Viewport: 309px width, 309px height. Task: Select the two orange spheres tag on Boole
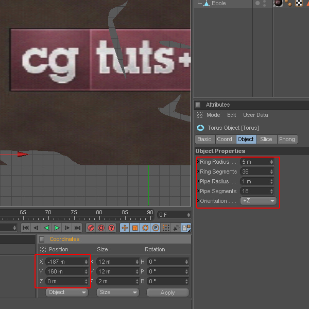click(288, 3)
